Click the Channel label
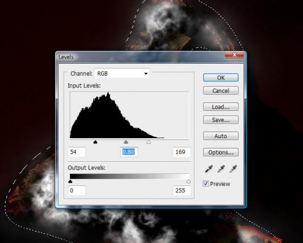Screen dimensions: 303x243 point(81,73)
